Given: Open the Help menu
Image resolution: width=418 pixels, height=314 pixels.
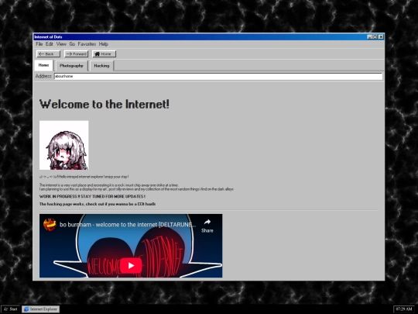Looking at the screenshot, I should tap(104, 44).
